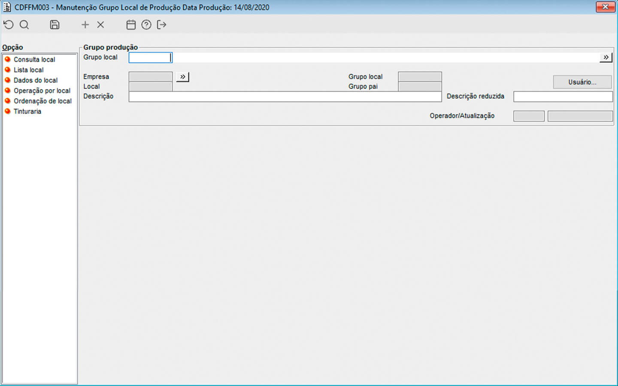Click the exit door arrow icon
The image size is (618, 386).
point(162,25)
